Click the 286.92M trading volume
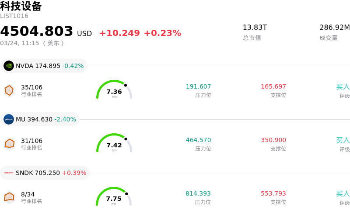 [x=334, y=28]
